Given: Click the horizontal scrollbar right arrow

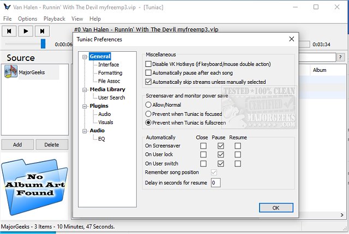Looking at the screenshot, I should [342, 215].
